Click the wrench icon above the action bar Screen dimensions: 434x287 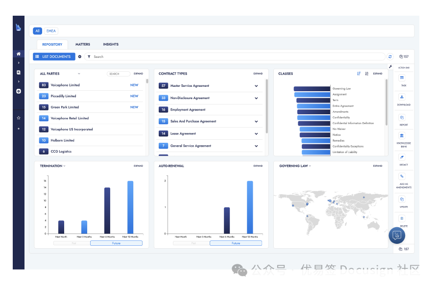390,67
